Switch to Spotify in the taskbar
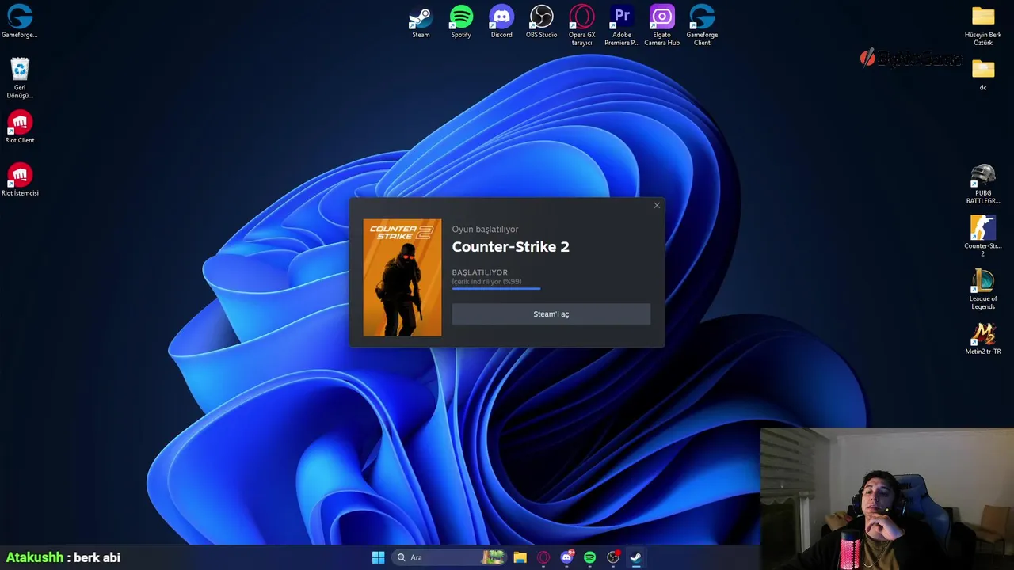 click(x=589, y=557)
